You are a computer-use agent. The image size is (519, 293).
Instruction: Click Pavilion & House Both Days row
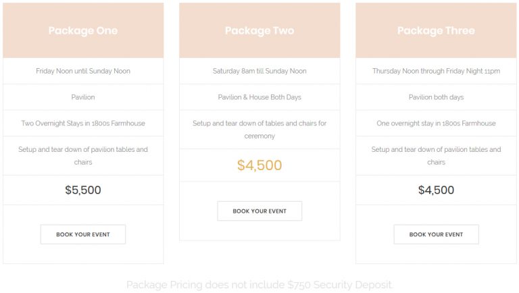point(259,97)
